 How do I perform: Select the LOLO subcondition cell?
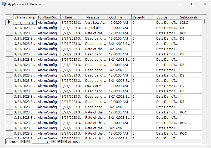[190, 22]
